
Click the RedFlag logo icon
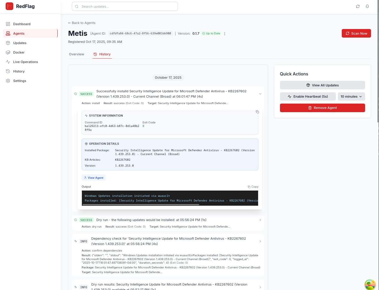pyautogui.click(x=9, y=6)
